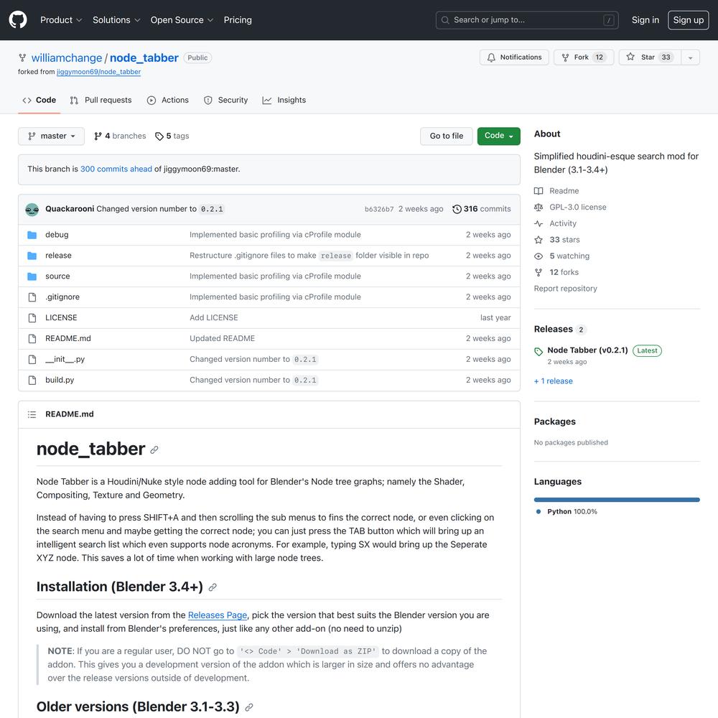Image resolution: width=718 pixels, height=718 pixels.
Task: Open the Solutions dropdown menu
Action: coord(116,20)
